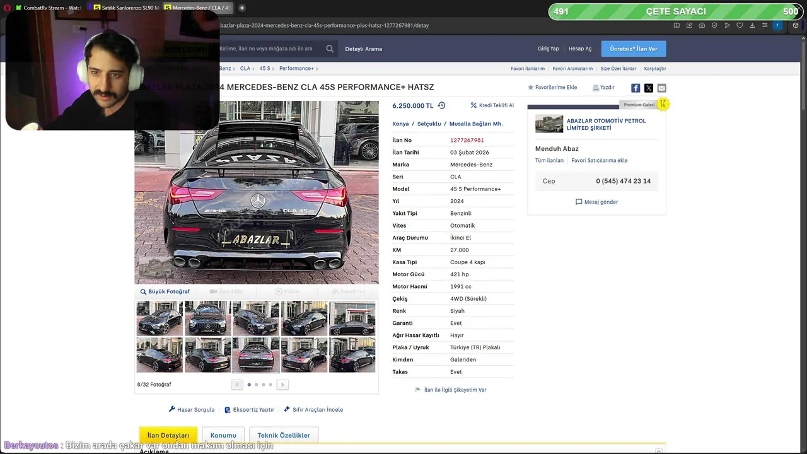Screen dimensions: 807x454
Task: Take a snapshot with the camera icon
Action: click(x=702, y=25)
